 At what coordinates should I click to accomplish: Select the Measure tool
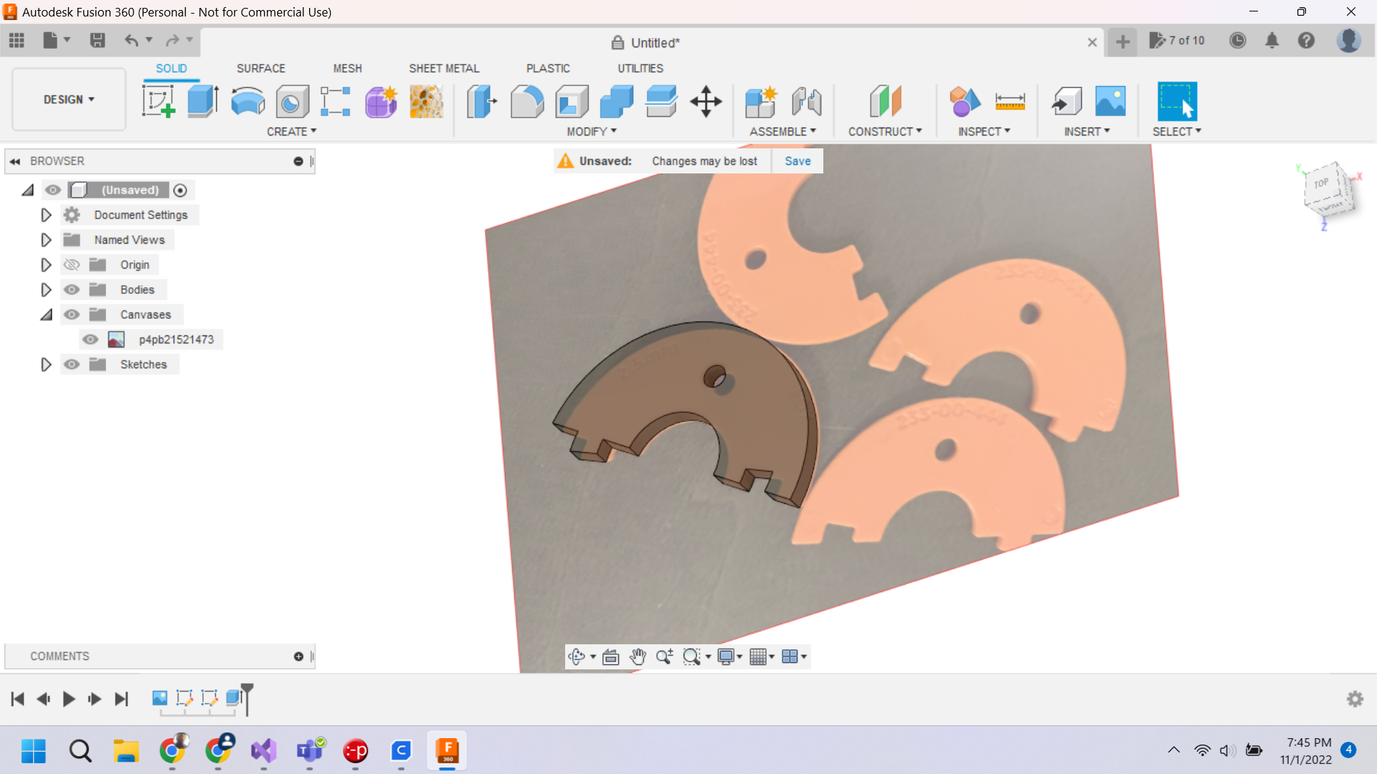click(1010, 101)
